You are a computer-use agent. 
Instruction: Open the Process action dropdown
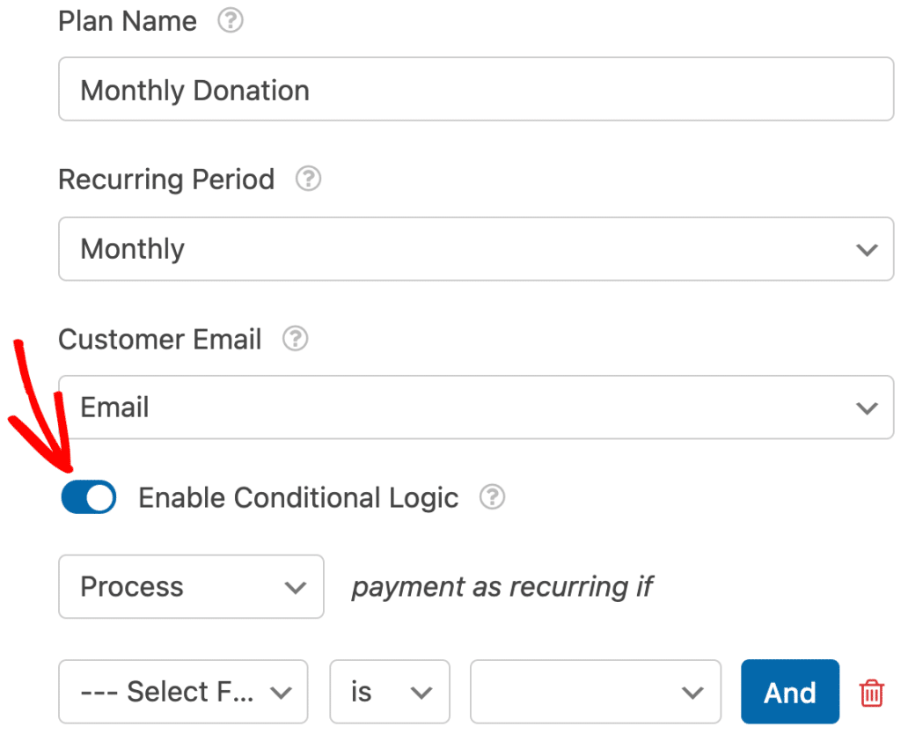point(191,586)
